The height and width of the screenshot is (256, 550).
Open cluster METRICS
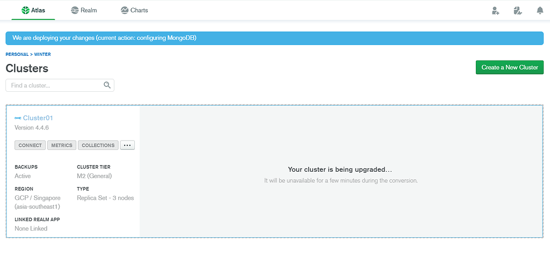pyautogui.click(x=62, y=145)
